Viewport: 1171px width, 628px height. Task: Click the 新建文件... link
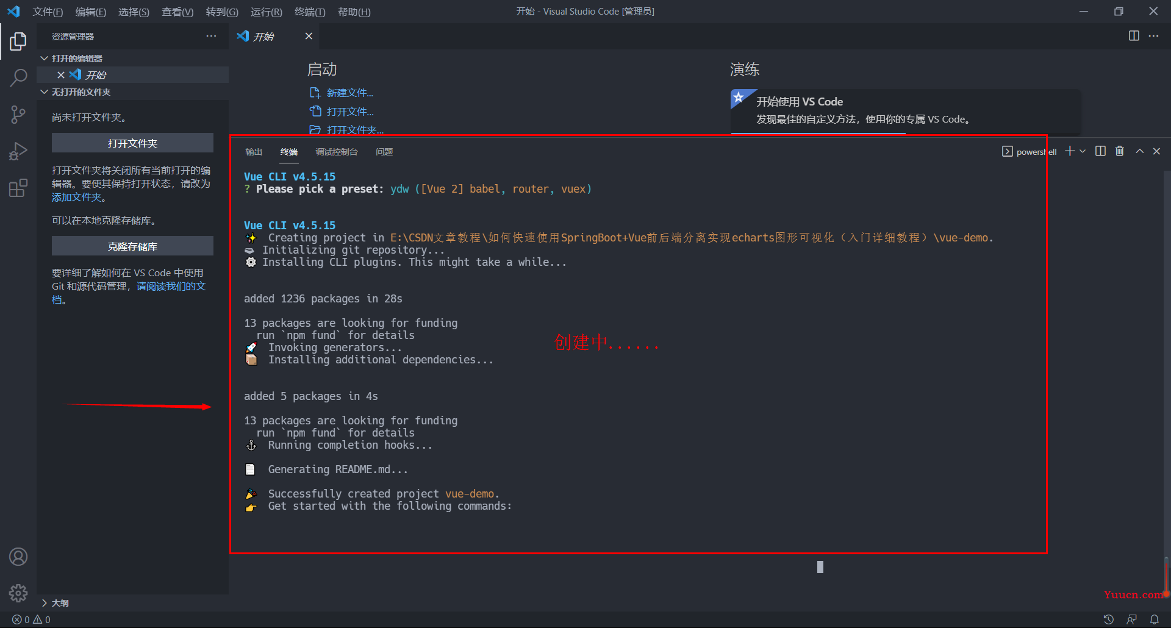tap(342, 93)
